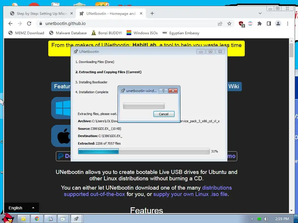Go back to the previous page
The width and height of the screenshot is (298, 223).
coord(10,24)
